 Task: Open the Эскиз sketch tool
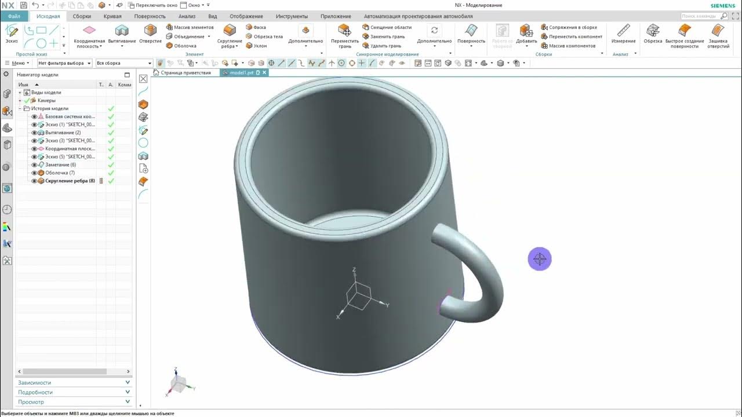tap(12, 34)
